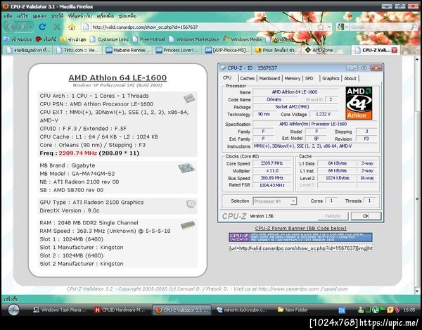Click the search magnifier icon
The width and height of the screenshot is (422, 330).
pos(414,27)
